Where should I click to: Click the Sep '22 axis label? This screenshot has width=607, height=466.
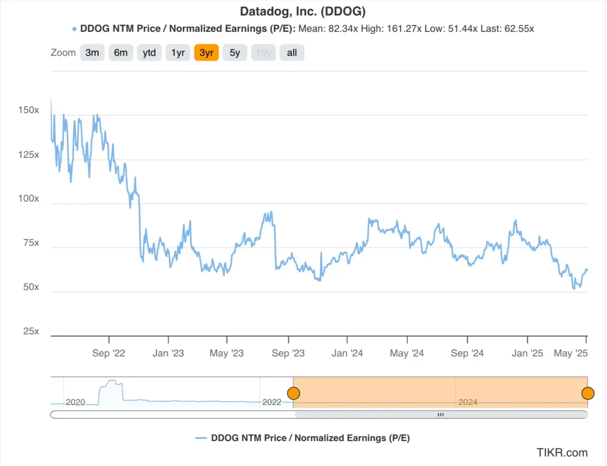[x=109, y=353]
